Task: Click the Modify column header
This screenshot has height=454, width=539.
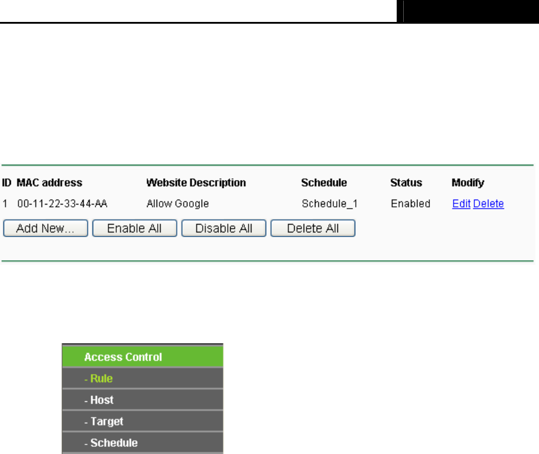Action: pyautogui.click(x=468, y=183)
